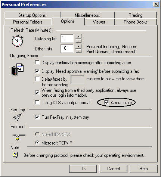The height and width of the screenshot is (177, 161).
Task: Click the Outgoing Faxes document icon
Action: (18, 69)
